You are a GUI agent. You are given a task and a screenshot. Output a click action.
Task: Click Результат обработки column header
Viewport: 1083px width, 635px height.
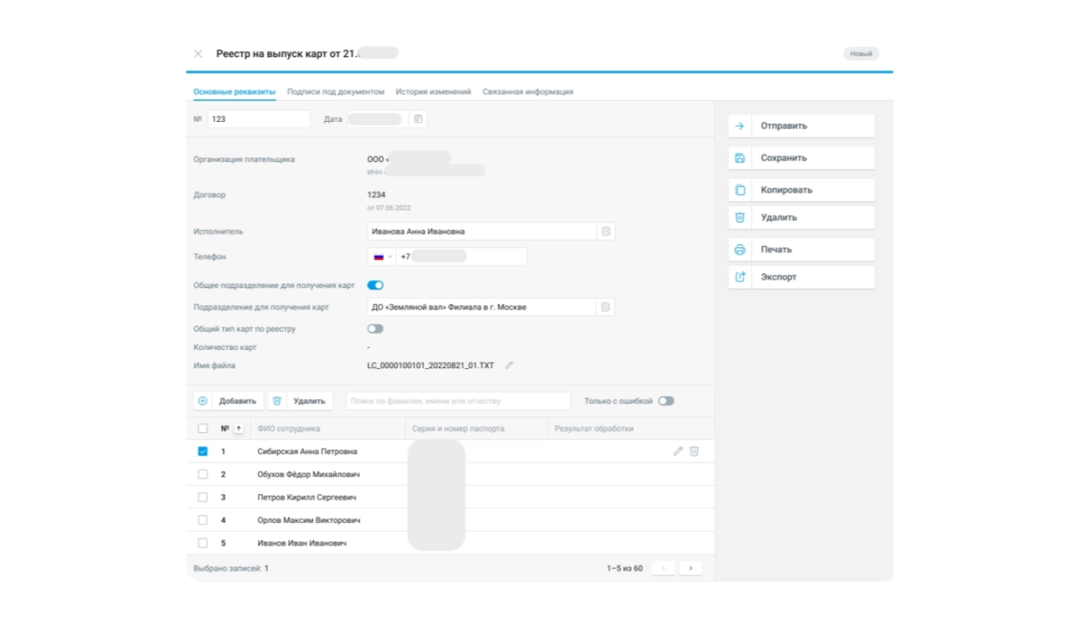coord(594,429)
